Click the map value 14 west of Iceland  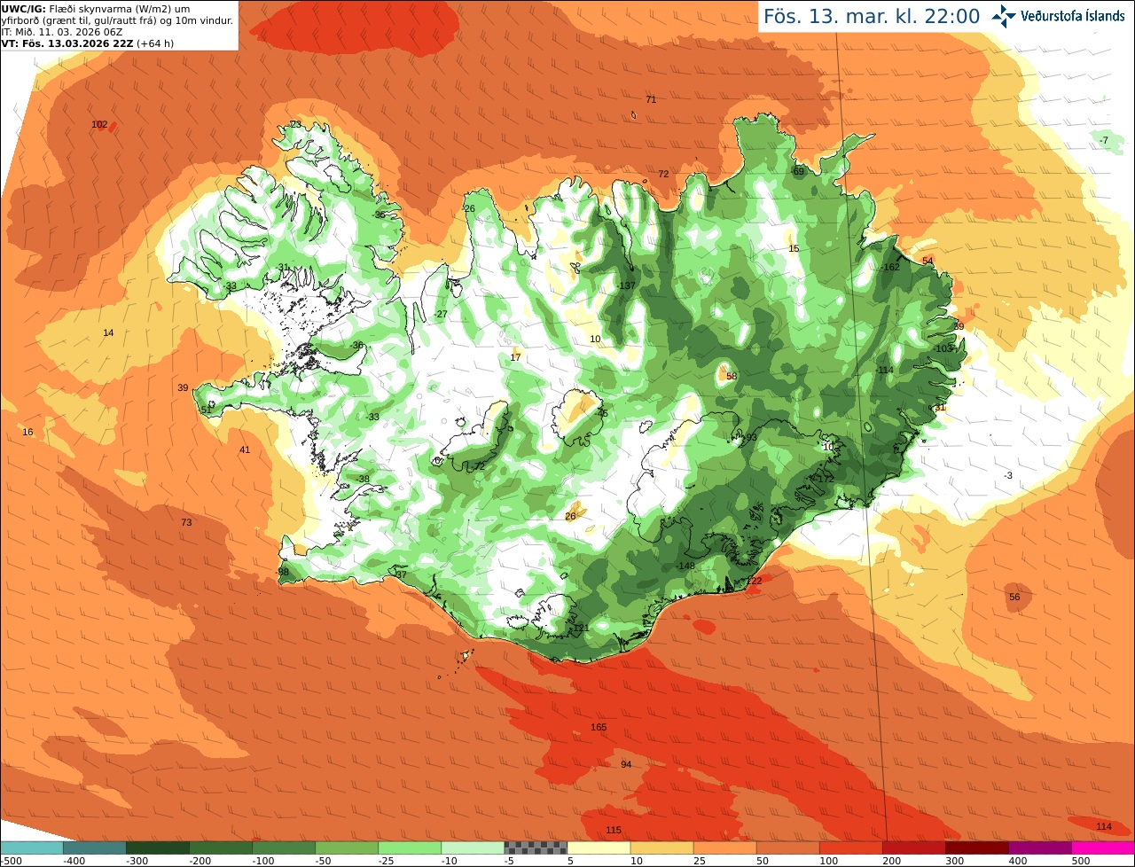pos(108,333)
